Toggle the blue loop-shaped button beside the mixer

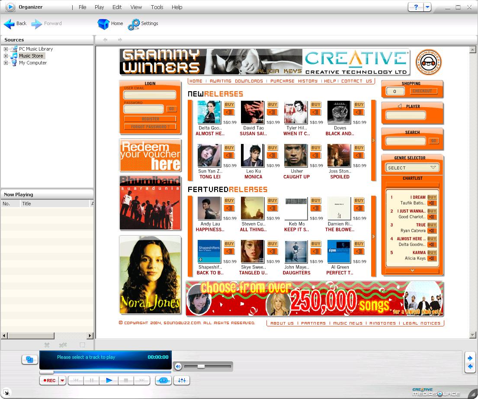pyautogui.click(x=164, y=380)
